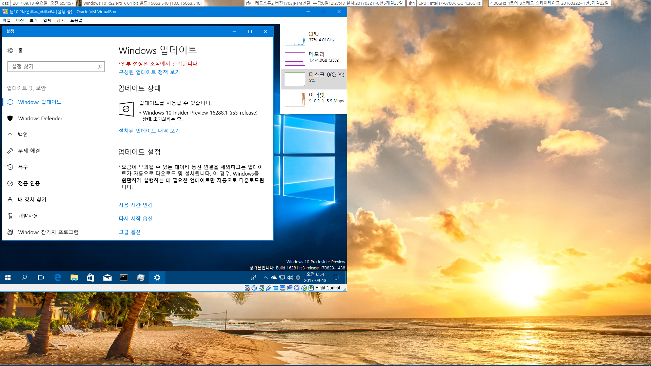This screenshot has width=651, height=366.
Task: Click 구성된 업데이트 정책 보기 link
Action: coord(149,72)
